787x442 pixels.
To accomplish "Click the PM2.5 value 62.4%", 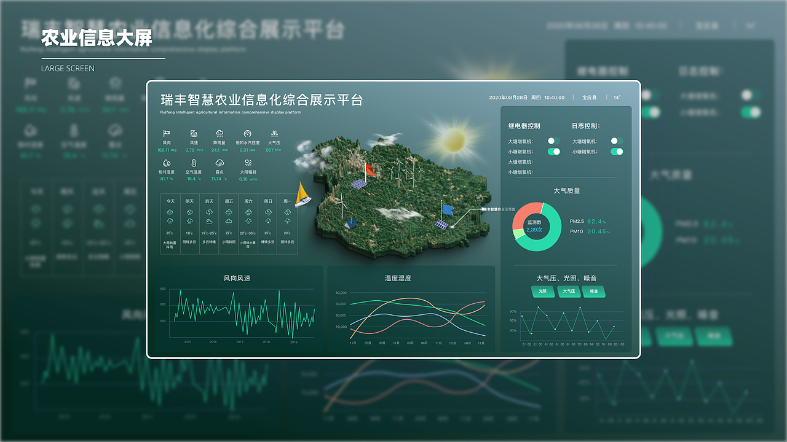I will coord(596,221).
